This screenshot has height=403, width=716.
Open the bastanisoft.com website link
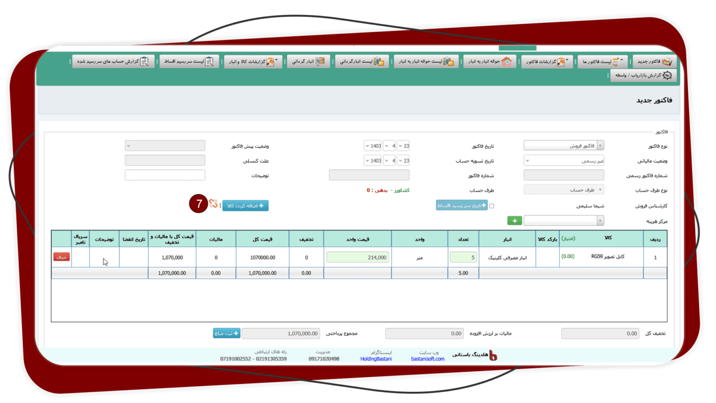point(427,359)
